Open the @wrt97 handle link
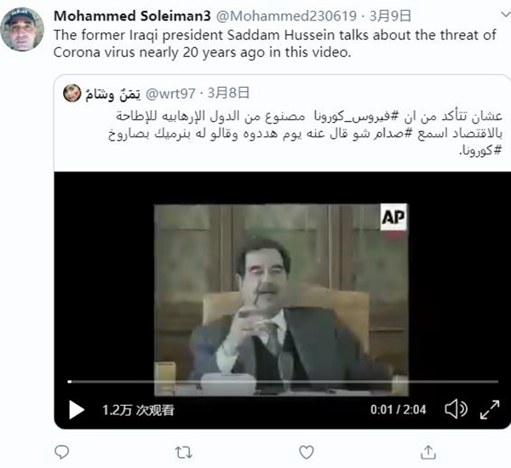Viewport: 511px width, 468px height. [x=170, y=94]
